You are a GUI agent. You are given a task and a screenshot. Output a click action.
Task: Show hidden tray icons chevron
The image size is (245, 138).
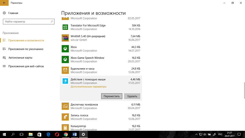[196, 134]
